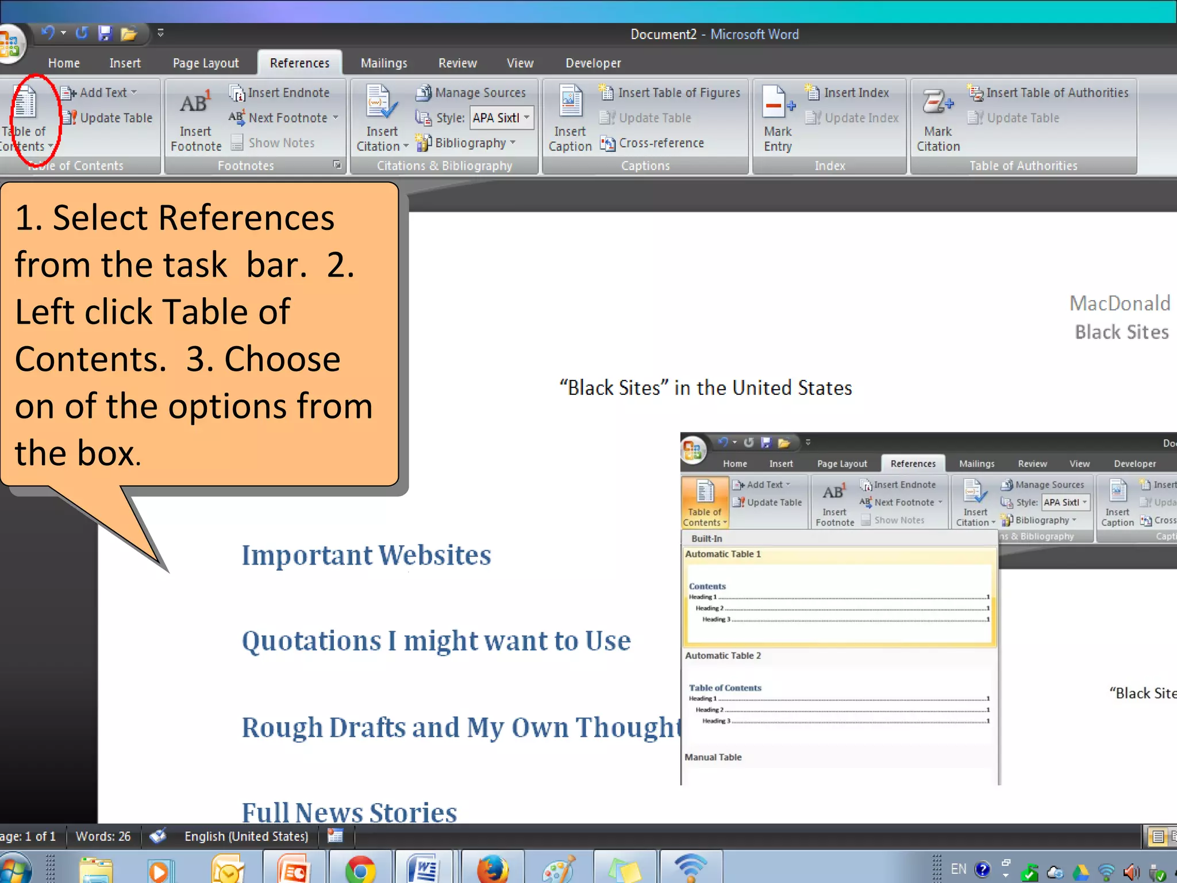The height and width of the screenshot is (883, 1177).
Task: Open the View tab in main ribbon
Action: 520,63
